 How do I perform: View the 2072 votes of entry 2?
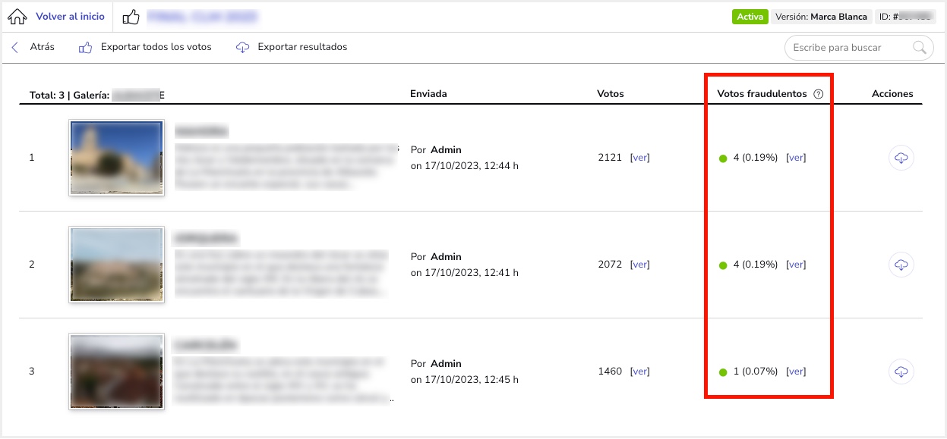pos(639,265)
